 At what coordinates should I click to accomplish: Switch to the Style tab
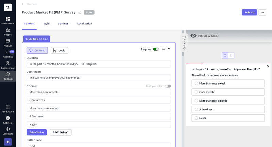coord(46,24)
